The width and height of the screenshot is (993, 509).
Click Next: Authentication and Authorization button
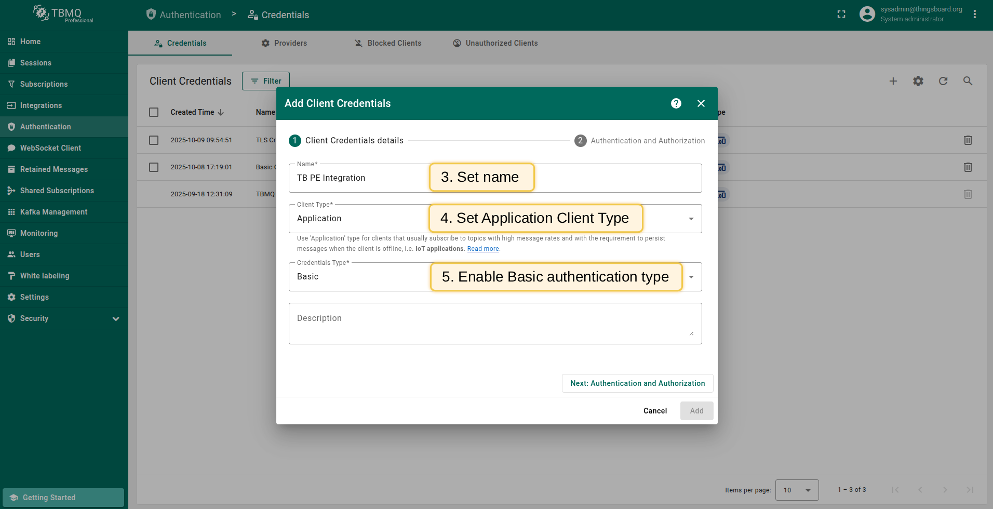click(637, 383)
